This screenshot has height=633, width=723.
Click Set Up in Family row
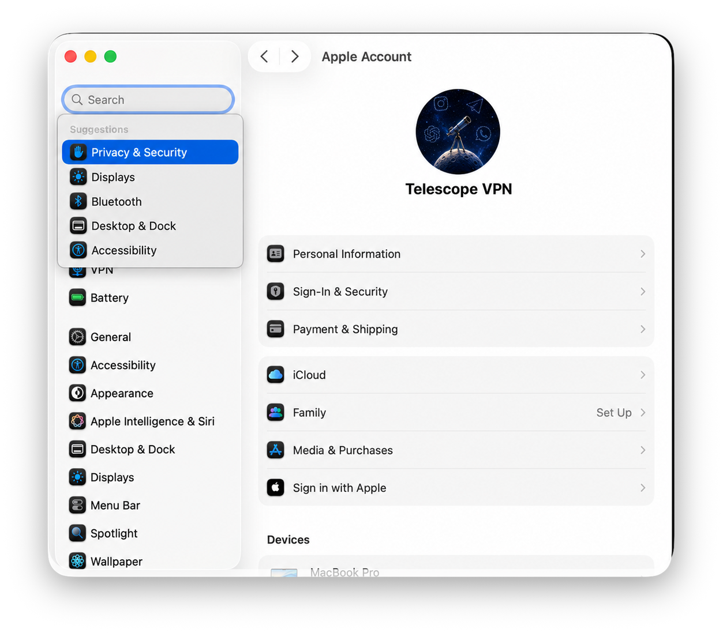(614, 413)
